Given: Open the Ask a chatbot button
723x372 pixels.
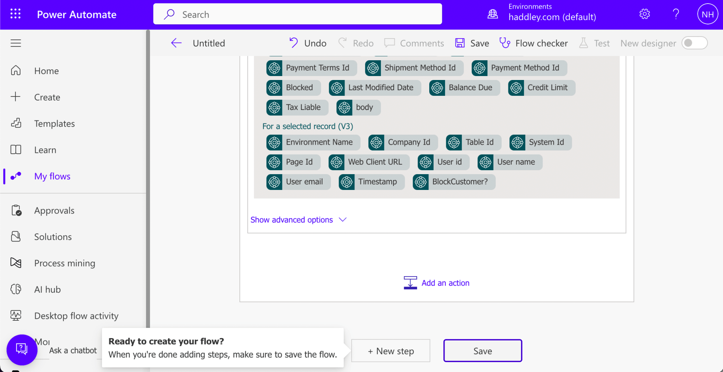Looking at the screenshot, I should (x=22, y=350).
